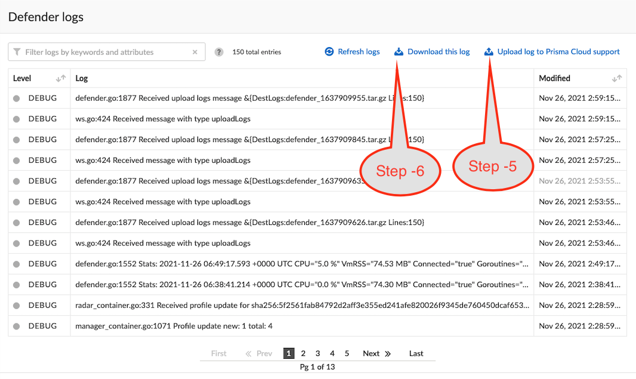
Task: Focus the Filter logs by keywords field
Action: [x=107, y=52]
